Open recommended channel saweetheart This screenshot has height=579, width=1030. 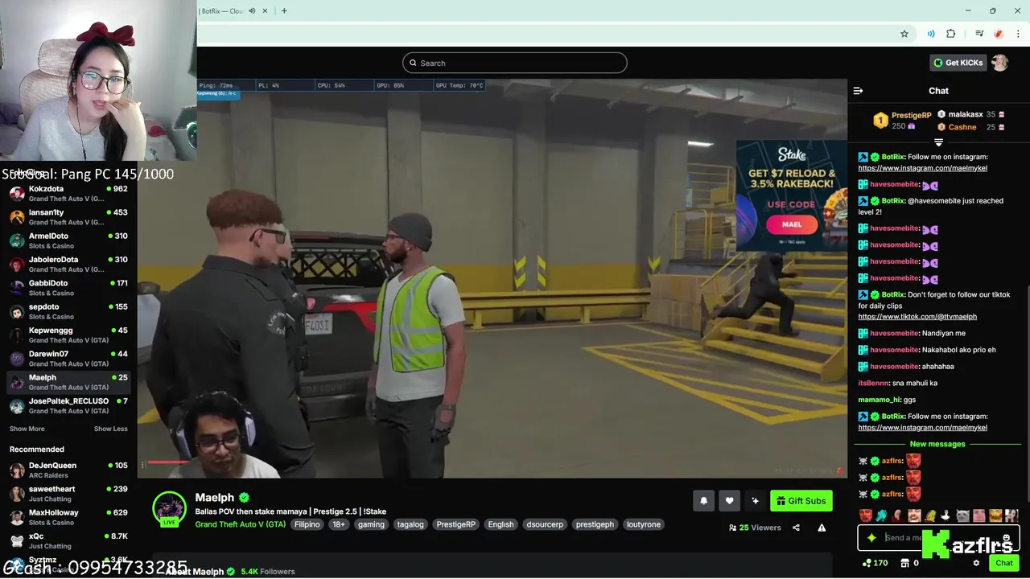click(68, 494)
